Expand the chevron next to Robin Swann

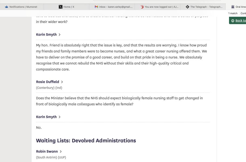coord(61,151)
